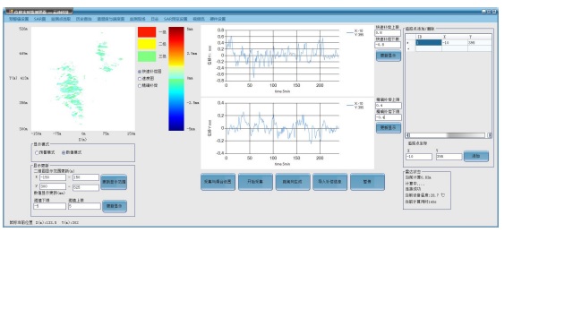The height and width of the screenshot is (327, 573).
Task: Click the update button below upper chart limits
Action: [388, 56]
